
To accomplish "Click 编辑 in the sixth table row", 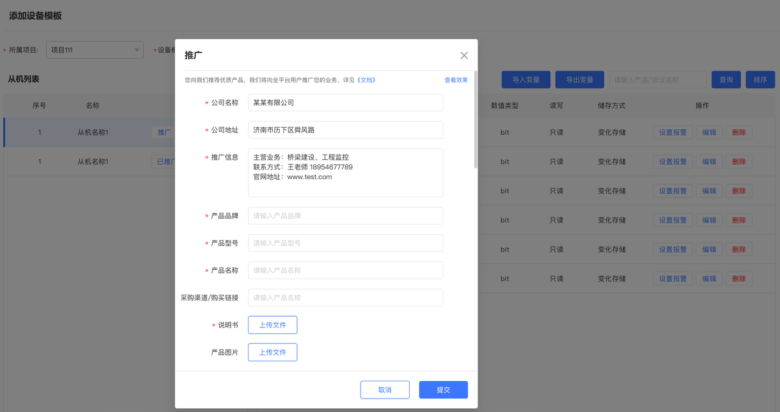I will point(709,278).
